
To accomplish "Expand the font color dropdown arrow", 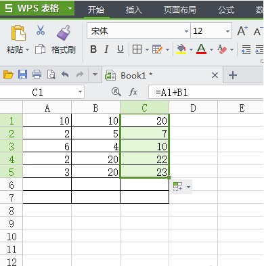I will click(x=211, y=49).
